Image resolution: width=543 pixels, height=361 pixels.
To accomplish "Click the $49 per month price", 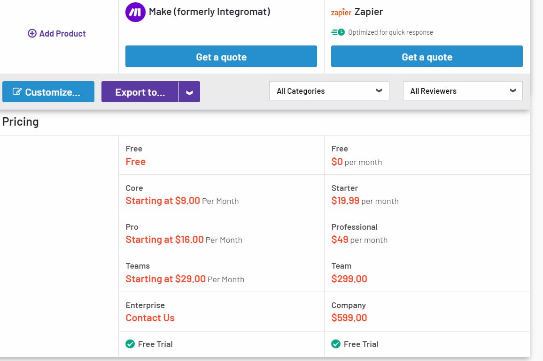I will 359,240.
